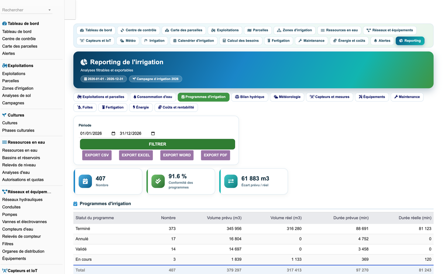
Task: Switch to Maintenance report tab
Action: pos(407,97)
